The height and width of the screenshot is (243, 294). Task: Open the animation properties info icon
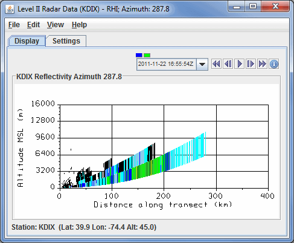coord(274,64)
